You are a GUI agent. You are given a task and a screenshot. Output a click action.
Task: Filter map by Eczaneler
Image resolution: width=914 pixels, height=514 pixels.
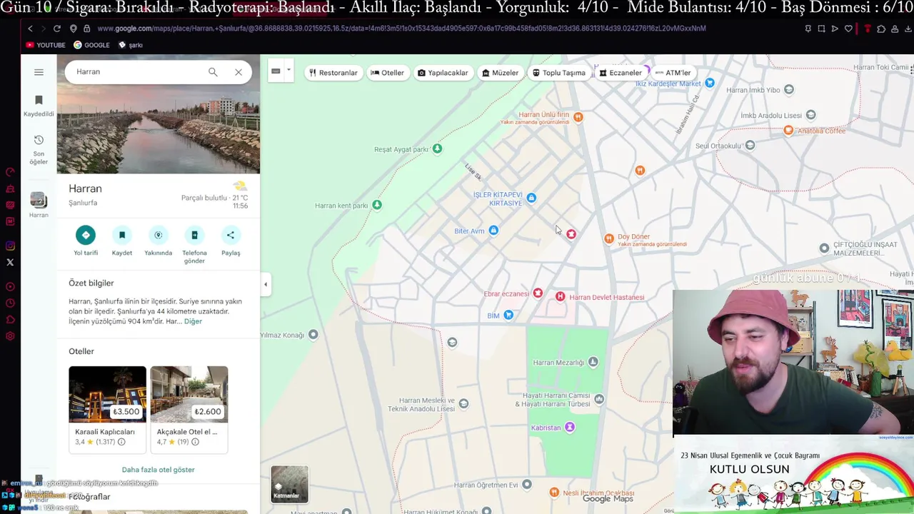[621, 73]
